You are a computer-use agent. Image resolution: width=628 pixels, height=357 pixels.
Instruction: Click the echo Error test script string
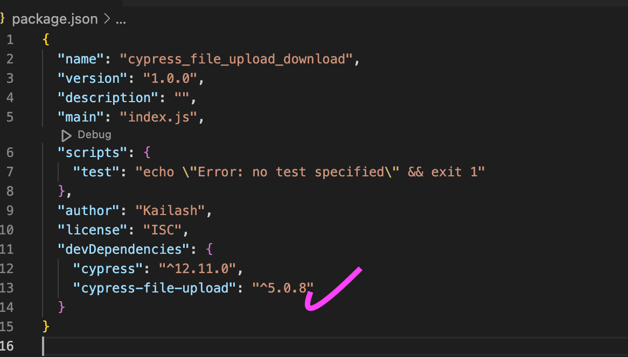click(x=310, y=172)
